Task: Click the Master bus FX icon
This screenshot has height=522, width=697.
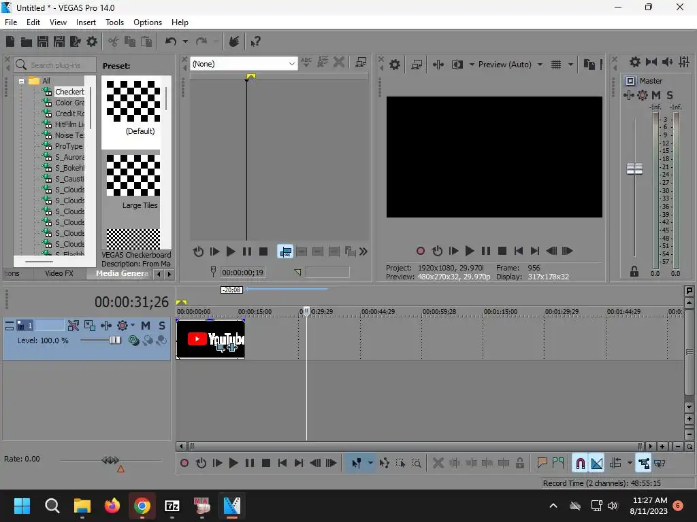Action: [x=628, y=95]
